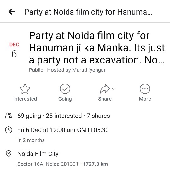The width and height of the screenshot is (170, 173).
Task: Expand the truncated event title heading
Action: (97, 48)
